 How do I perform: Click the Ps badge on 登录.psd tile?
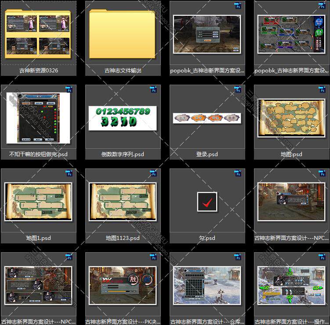238,89
